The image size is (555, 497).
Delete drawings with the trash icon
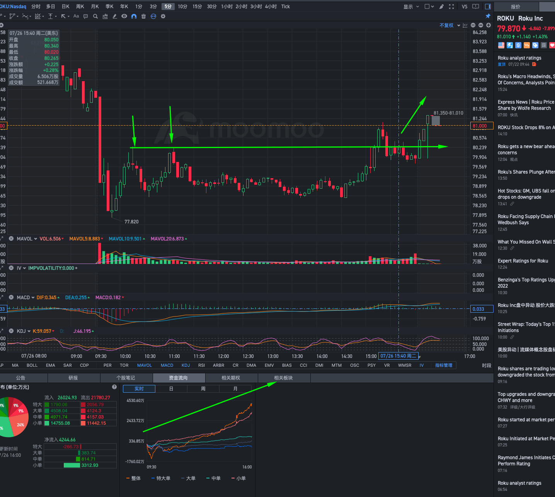pyautogui.click(x=143, y=16)
